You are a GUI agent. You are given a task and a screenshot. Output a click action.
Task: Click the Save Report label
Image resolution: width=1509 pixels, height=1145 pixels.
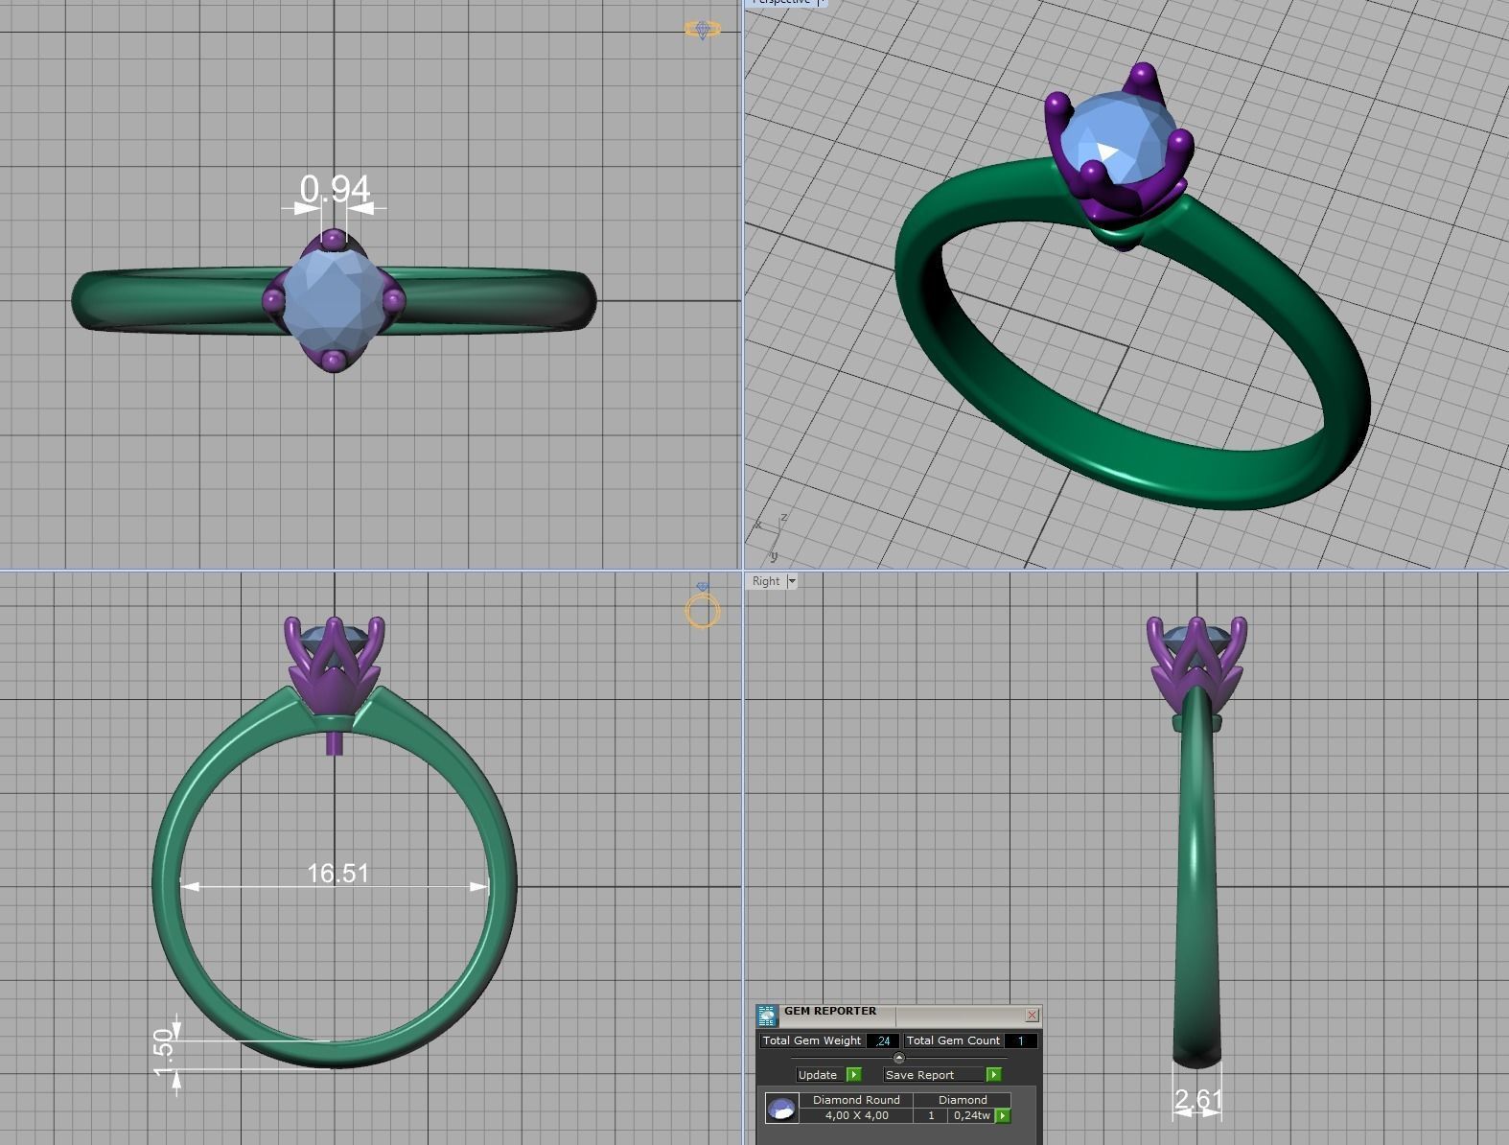click(934, 1075)
